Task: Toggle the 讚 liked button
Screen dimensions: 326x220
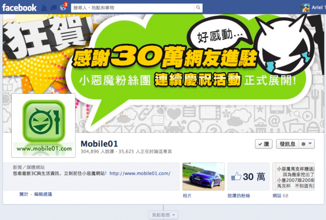Action: tap(264, 144)
